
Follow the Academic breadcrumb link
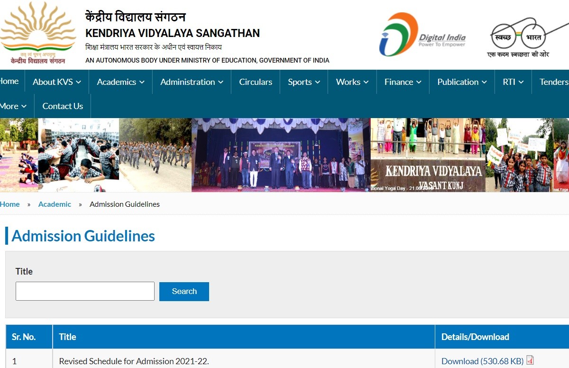pos(55,204)
